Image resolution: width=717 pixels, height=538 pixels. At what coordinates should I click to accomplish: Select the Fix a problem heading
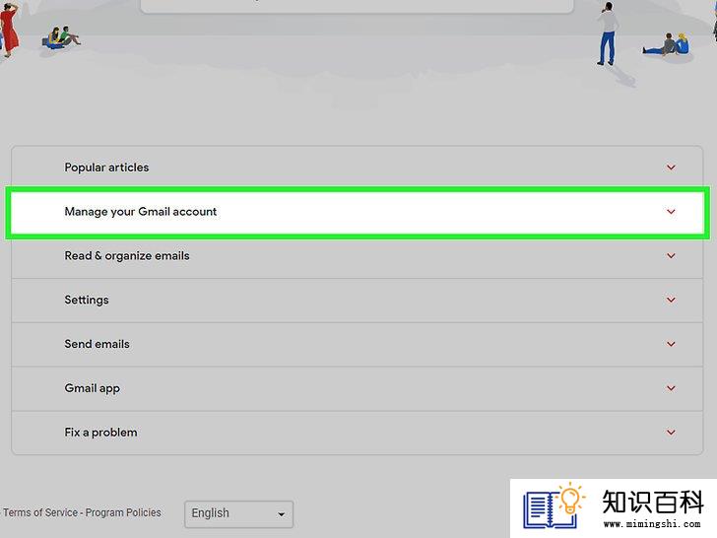click(x=100, y=433)
